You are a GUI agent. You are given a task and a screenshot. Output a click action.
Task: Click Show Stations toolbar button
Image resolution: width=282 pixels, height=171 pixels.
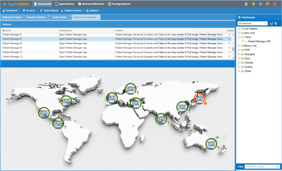(49, 11)
